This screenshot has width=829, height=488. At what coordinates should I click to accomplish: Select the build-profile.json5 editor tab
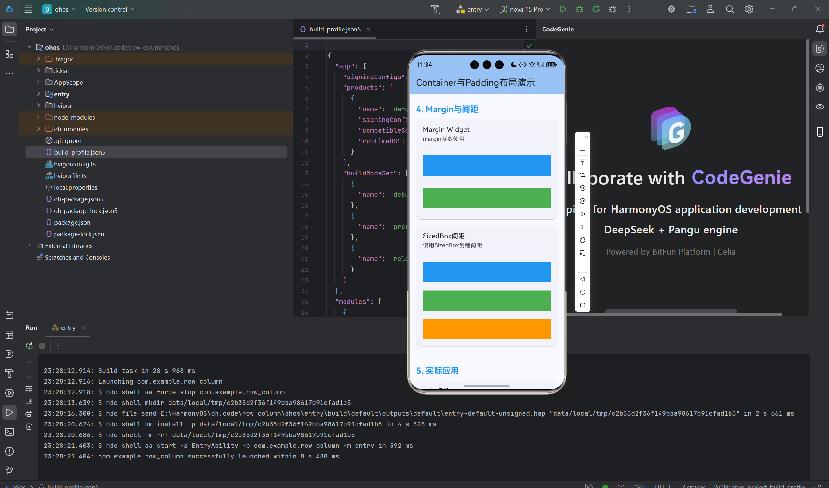pyautogui.click(x=334, y=29)
